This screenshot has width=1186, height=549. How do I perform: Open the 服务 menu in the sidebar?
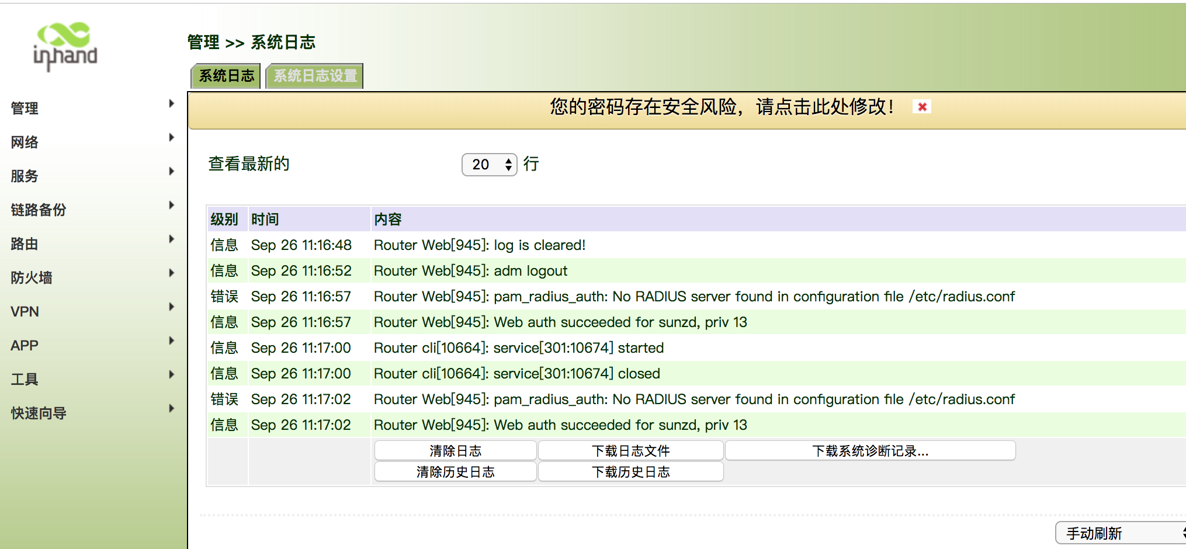pyautogui.click(x=25, y=176)
